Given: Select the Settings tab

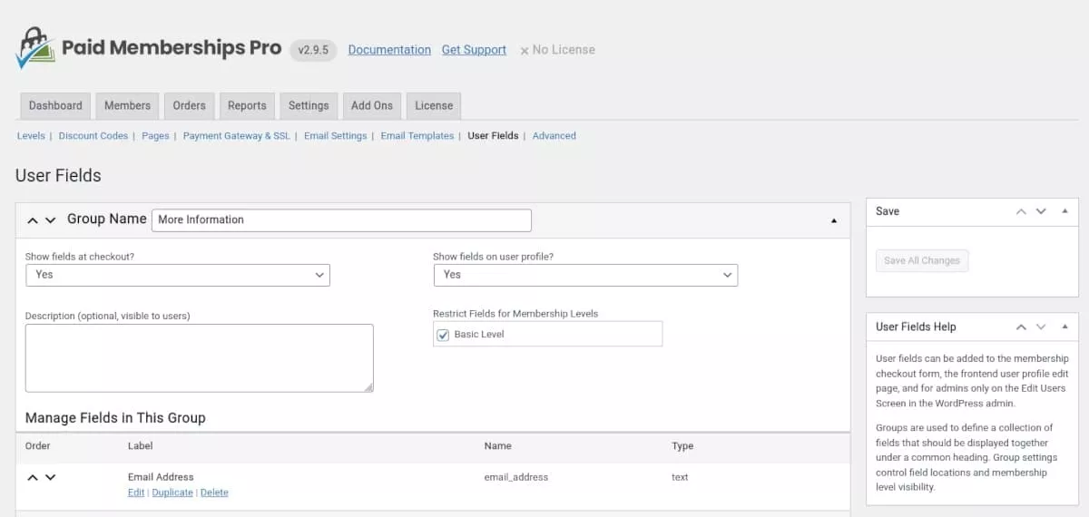Looking at the screenshot, I should tap(309, 106).
